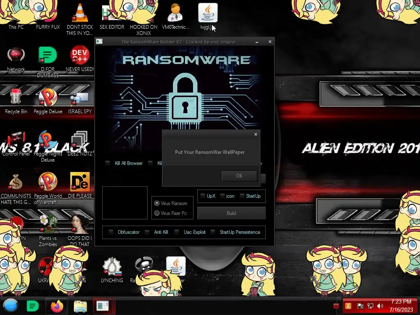The image size is (420, 315).
Task: Enable the UpX checkbox
Action: pyautogui.click(x=203, y=196)
